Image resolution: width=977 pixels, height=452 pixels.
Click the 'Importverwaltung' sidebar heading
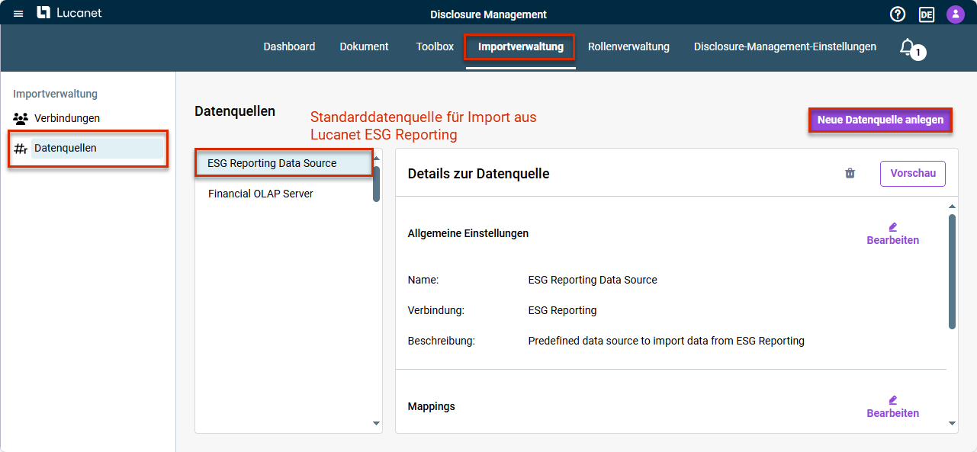point(55,94)
